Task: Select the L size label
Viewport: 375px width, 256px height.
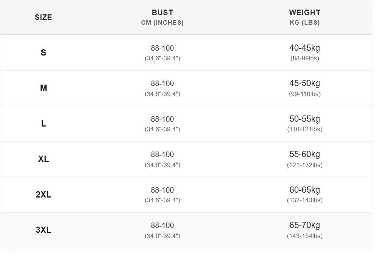Action: click(x=43, y=124)
